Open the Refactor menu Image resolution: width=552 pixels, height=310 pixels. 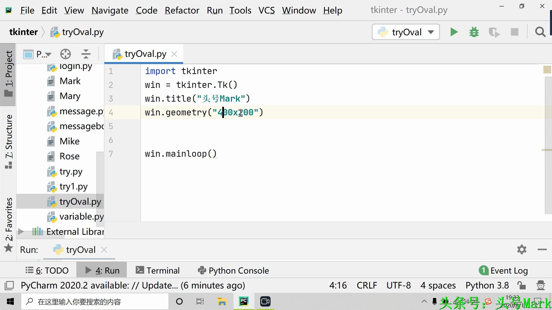coord(182,10)
